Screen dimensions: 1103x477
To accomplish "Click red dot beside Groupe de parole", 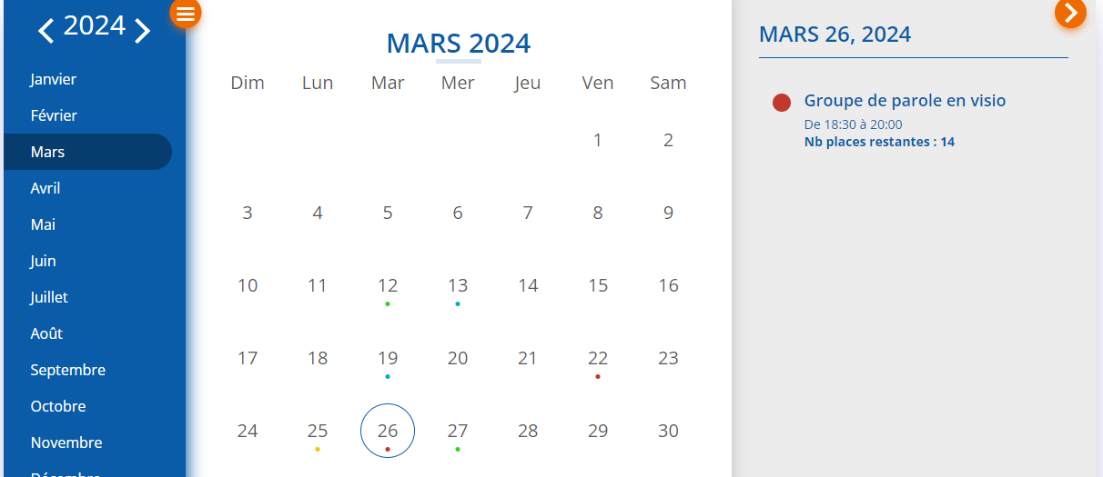I will coord(782,103).
